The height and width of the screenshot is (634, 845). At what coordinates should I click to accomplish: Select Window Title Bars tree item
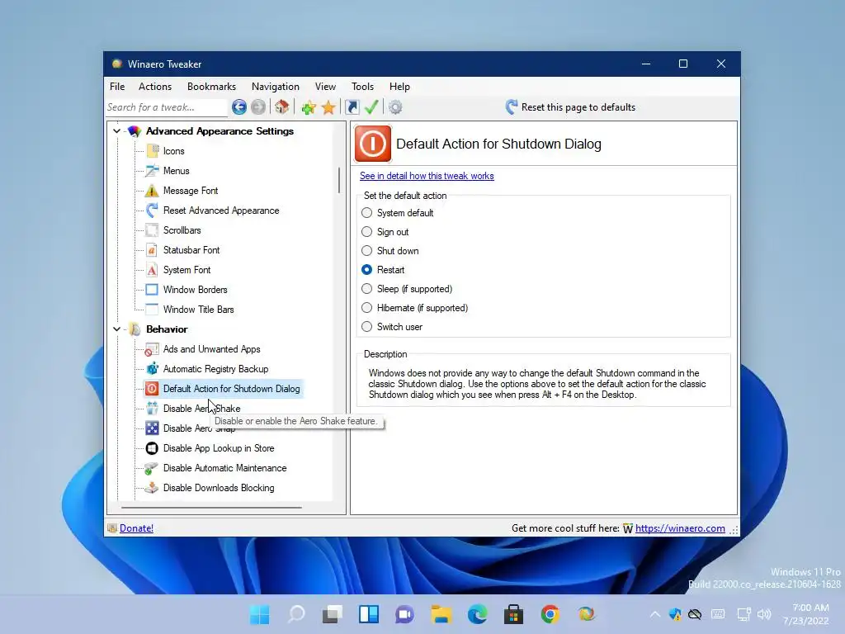pyautogui.click(x=198, y=310)
